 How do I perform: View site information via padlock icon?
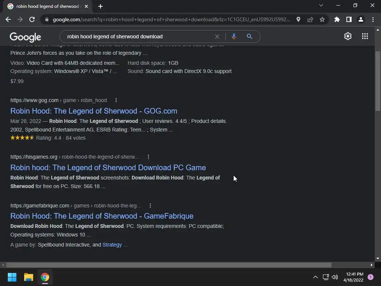pyautogui.click(x=47, y=19)
